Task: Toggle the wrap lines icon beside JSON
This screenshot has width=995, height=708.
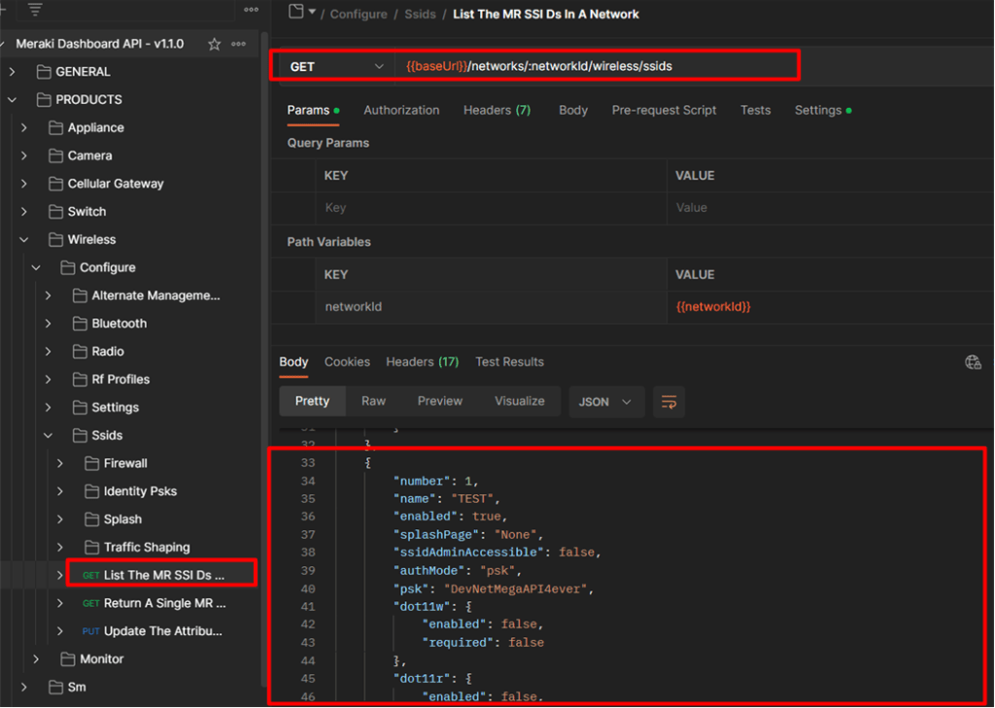Action: pos(669,402)
